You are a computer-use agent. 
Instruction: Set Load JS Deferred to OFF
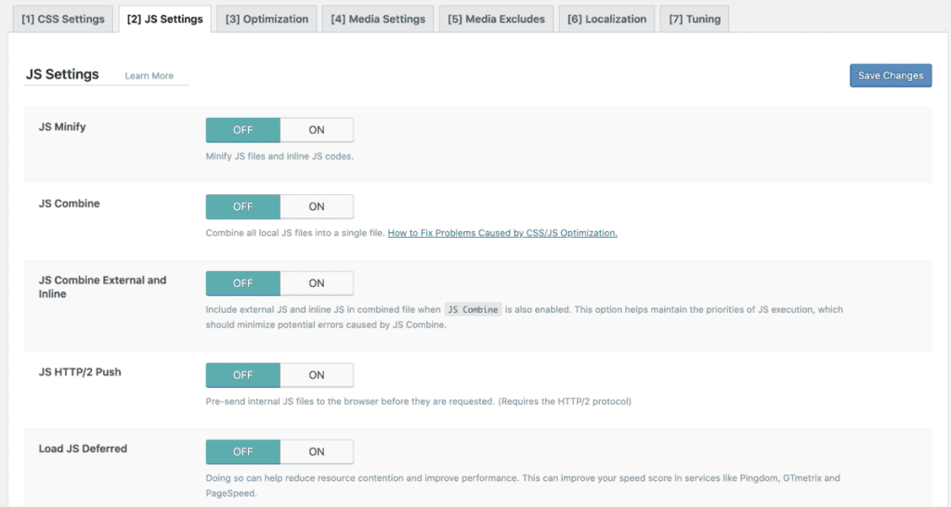click(242, 452)
